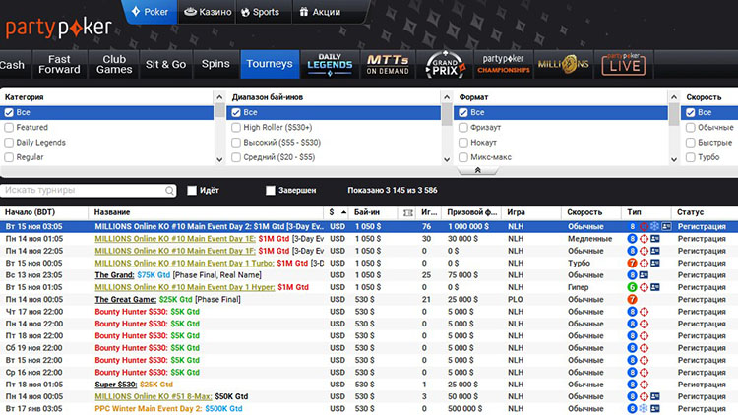This screenshot has width=738, height=415.
Task: Click the knockout target icon in Super $530 row
Action: pos(644,385)
